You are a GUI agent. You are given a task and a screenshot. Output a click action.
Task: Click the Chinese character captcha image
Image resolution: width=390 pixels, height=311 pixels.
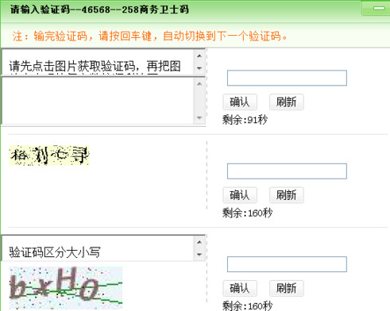[x=49, y=155]
